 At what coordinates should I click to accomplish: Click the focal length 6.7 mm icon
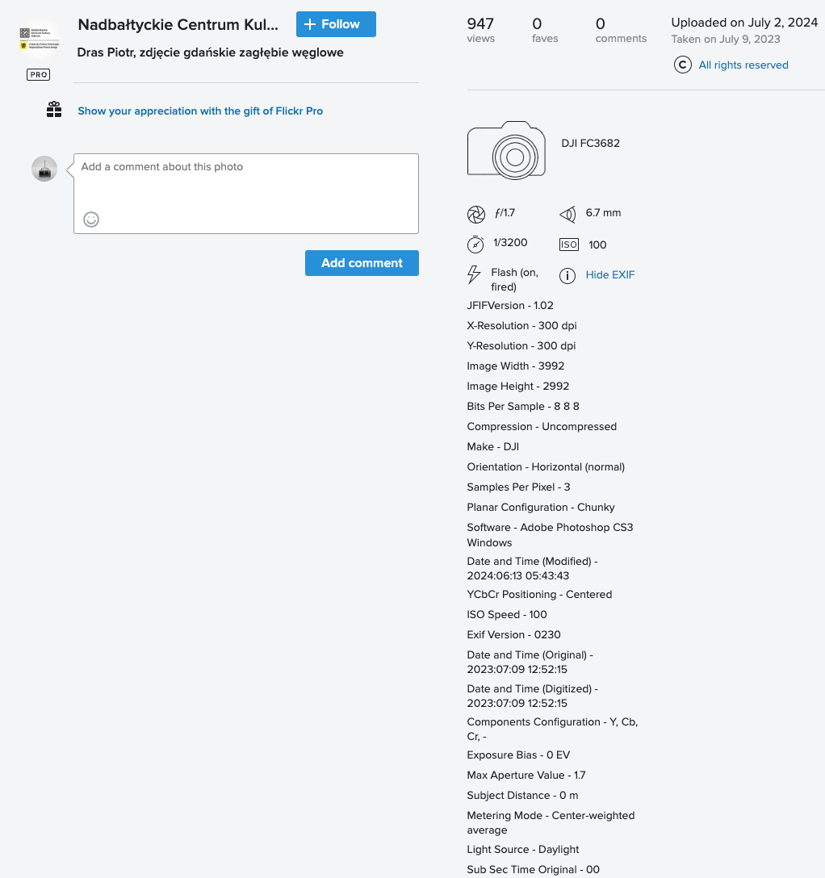tap(567, 214)
